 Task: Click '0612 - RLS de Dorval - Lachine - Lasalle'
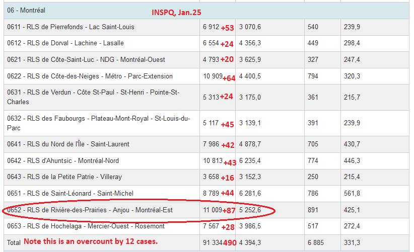(x=65, y=43)
